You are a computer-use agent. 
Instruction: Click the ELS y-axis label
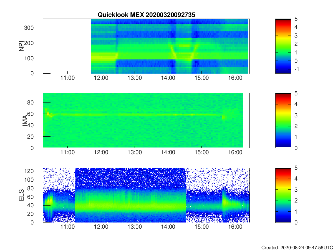tap(21, 195)
